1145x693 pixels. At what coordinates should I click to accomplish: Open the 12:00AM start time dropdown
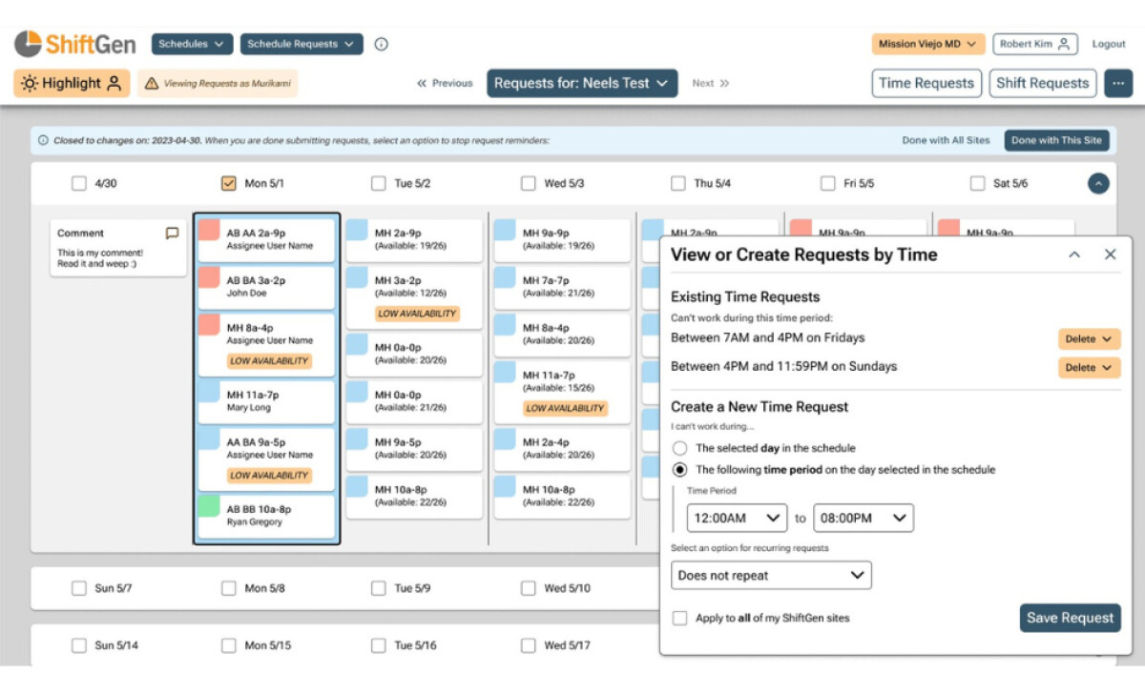click(736, 518)
